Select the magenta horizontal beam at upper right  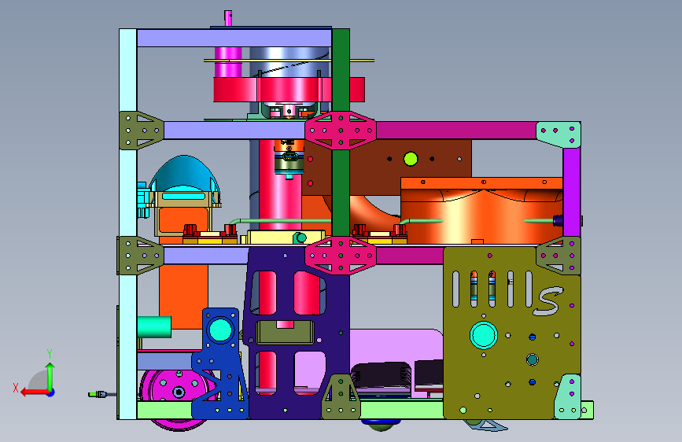tap(455, 131)
